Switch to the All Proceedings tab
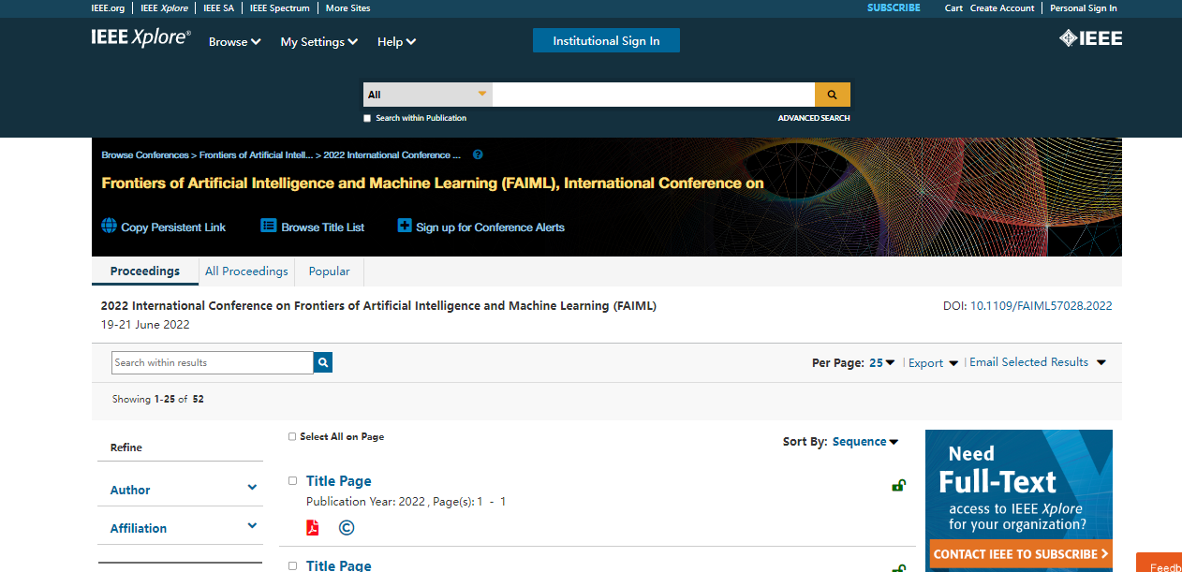This screenshot has height=572, width=1182. coord(246,271)
